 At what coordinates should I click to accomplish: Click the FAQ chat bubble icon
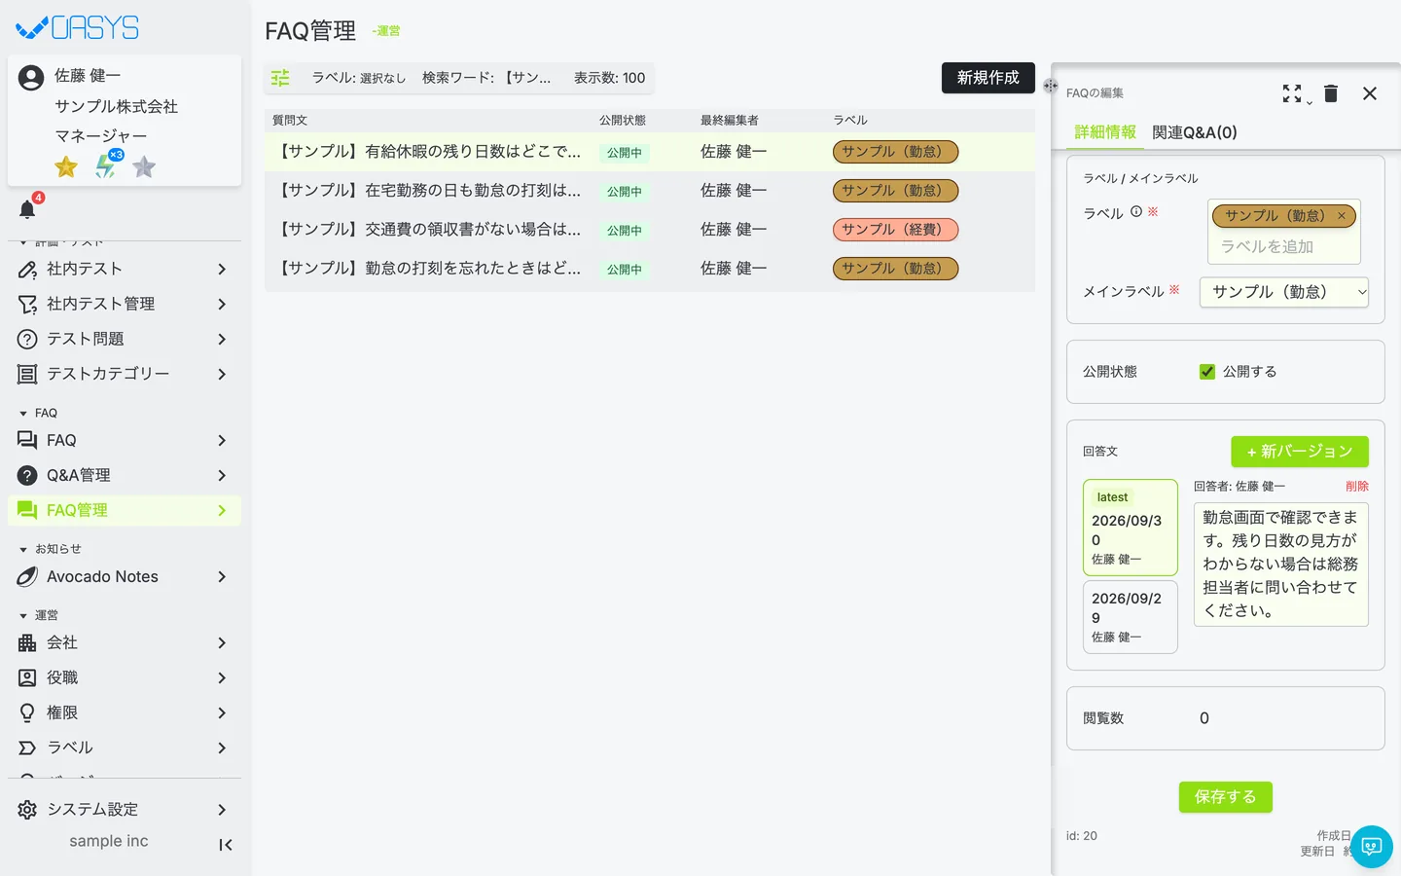pyautogui.click(x=27, y=441)
